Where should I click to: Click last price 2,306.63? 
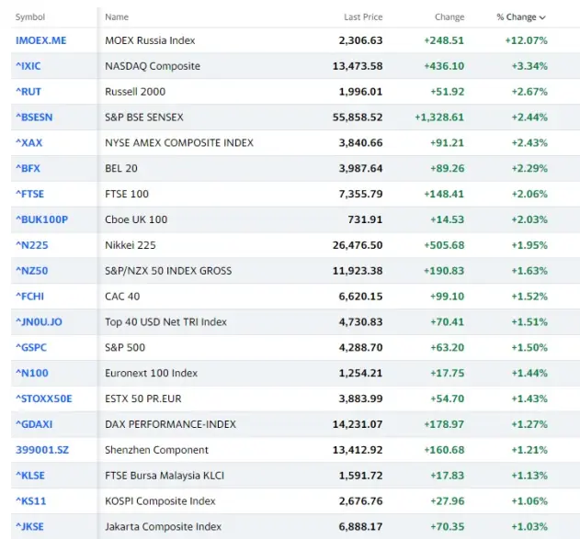[x=360, y=40]
